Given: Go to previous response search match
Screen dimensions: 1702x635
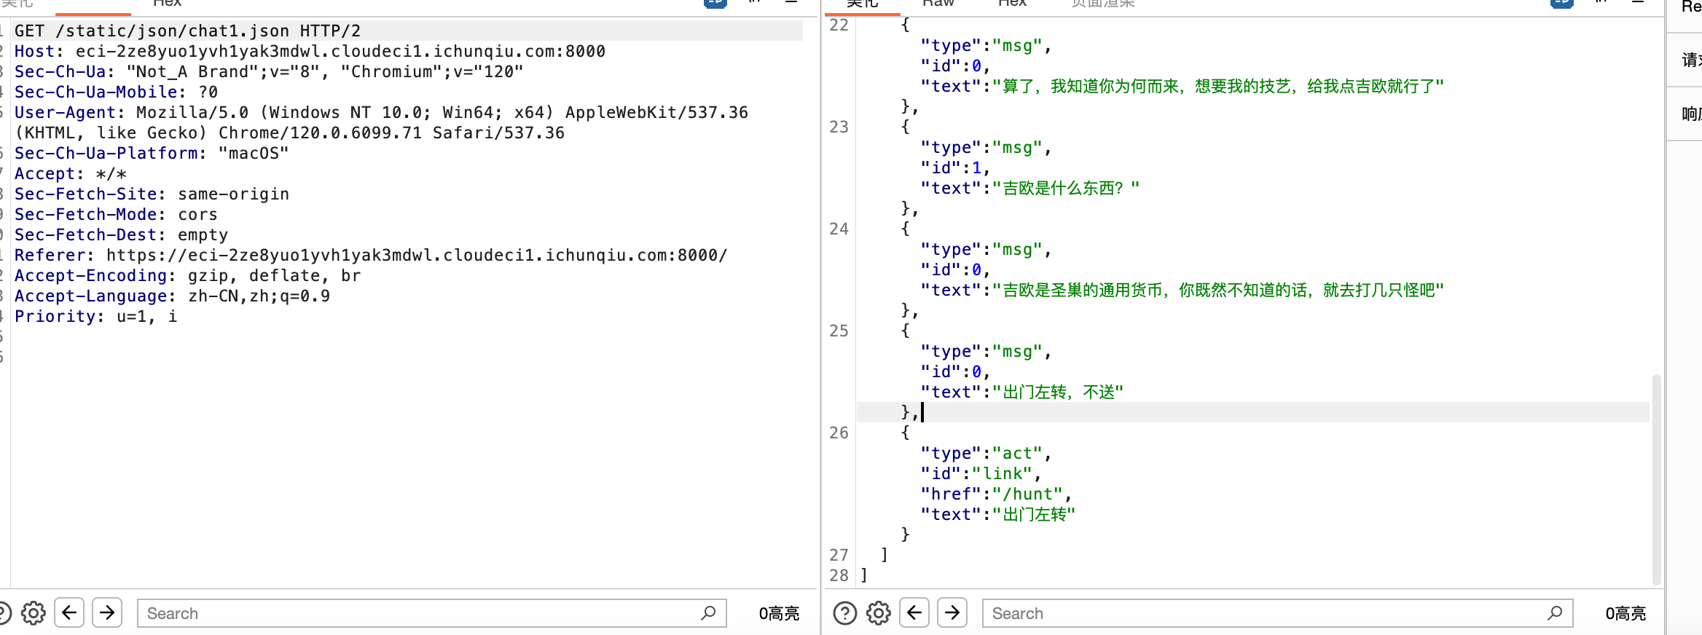Looking at the screenshot, I should pos(914,613).
